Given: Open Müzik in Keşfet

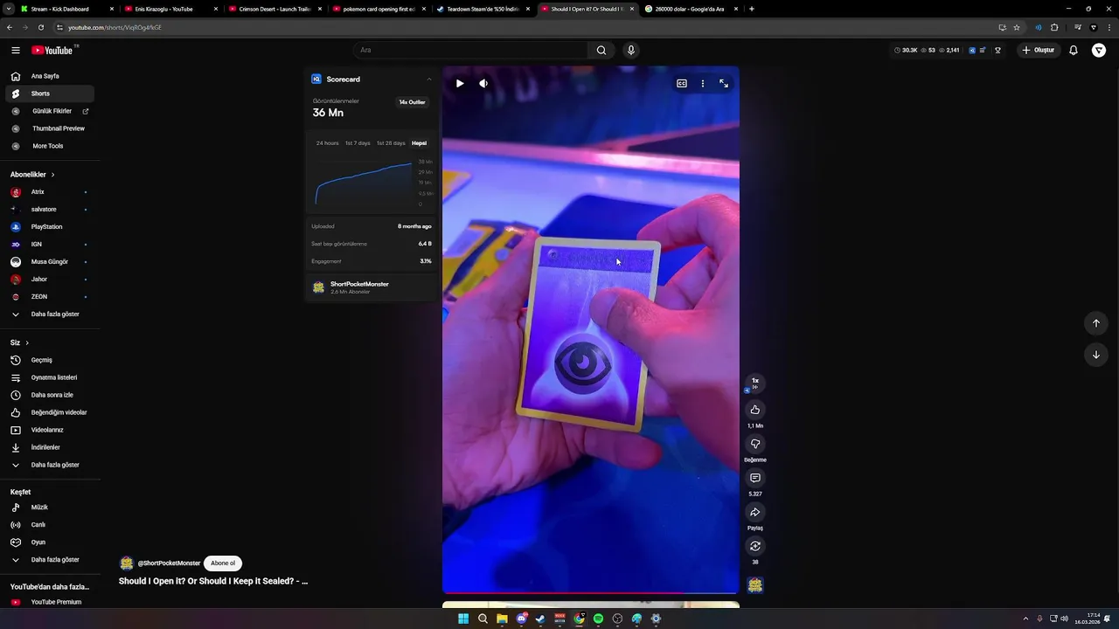Looking at the screenshot, I should point(50,508).
